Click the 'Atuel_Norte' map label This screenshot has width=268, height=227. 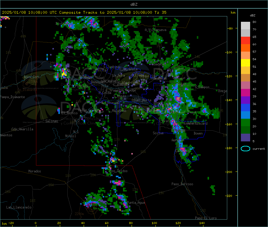click(x=141, y=100)
